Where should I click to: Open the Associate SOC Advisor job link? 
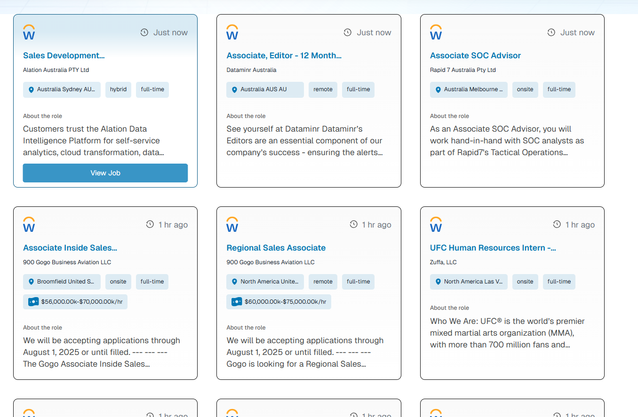[475, 55]
